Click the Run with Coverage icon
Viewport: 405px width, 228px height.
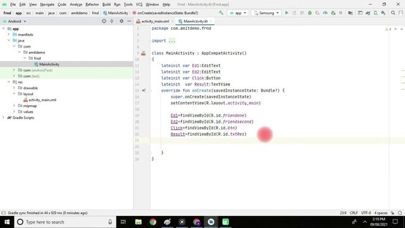pyautogui.click(x=318, y=13)
